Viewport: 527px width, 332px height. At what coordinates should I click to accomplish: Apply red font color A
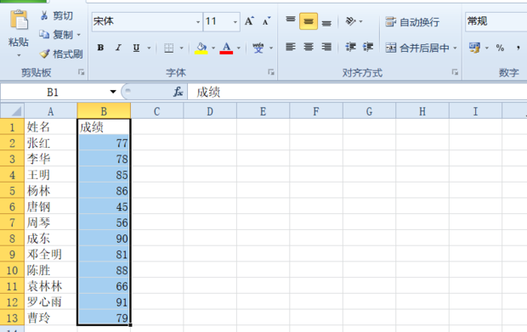click(226, 48)
